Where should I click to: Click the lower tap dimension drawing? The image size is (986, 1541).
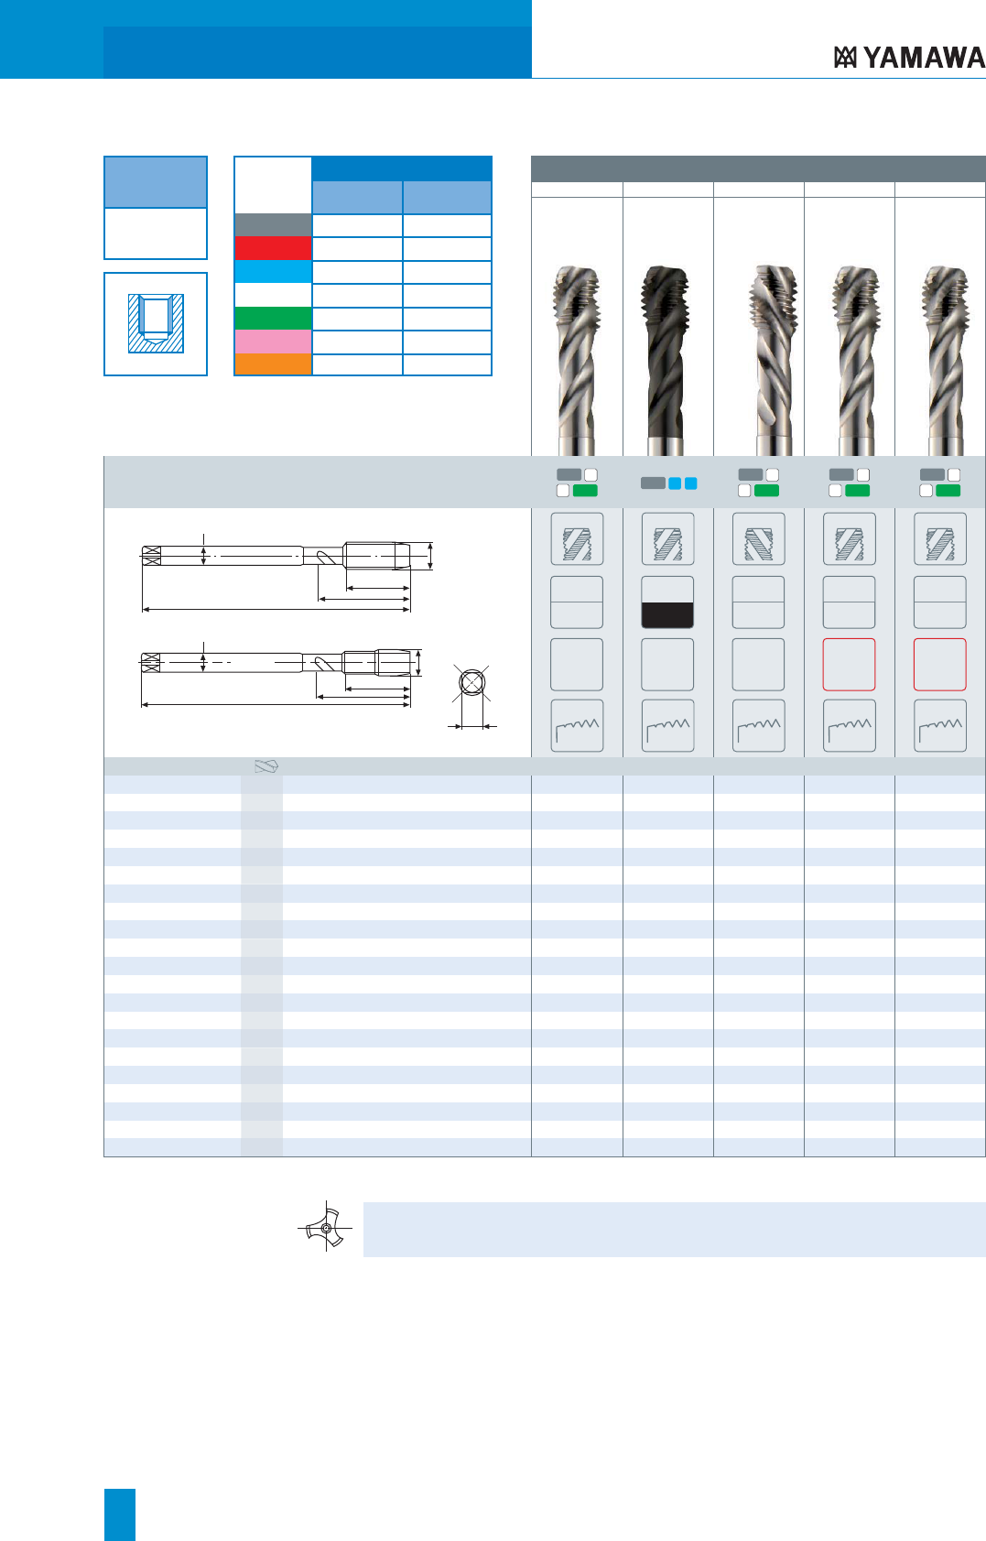(x=281, y=674)
